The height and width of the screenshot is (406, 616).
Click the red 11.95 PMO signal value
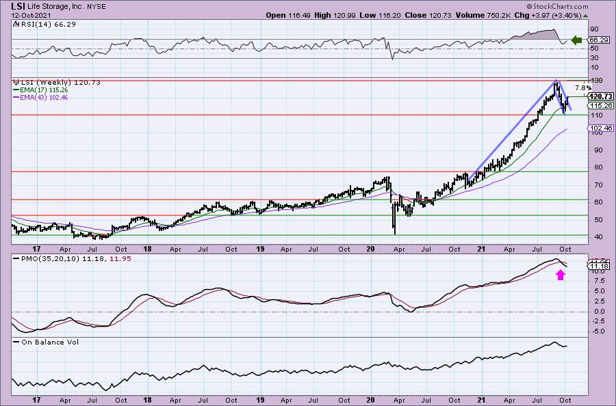[120, 259]
